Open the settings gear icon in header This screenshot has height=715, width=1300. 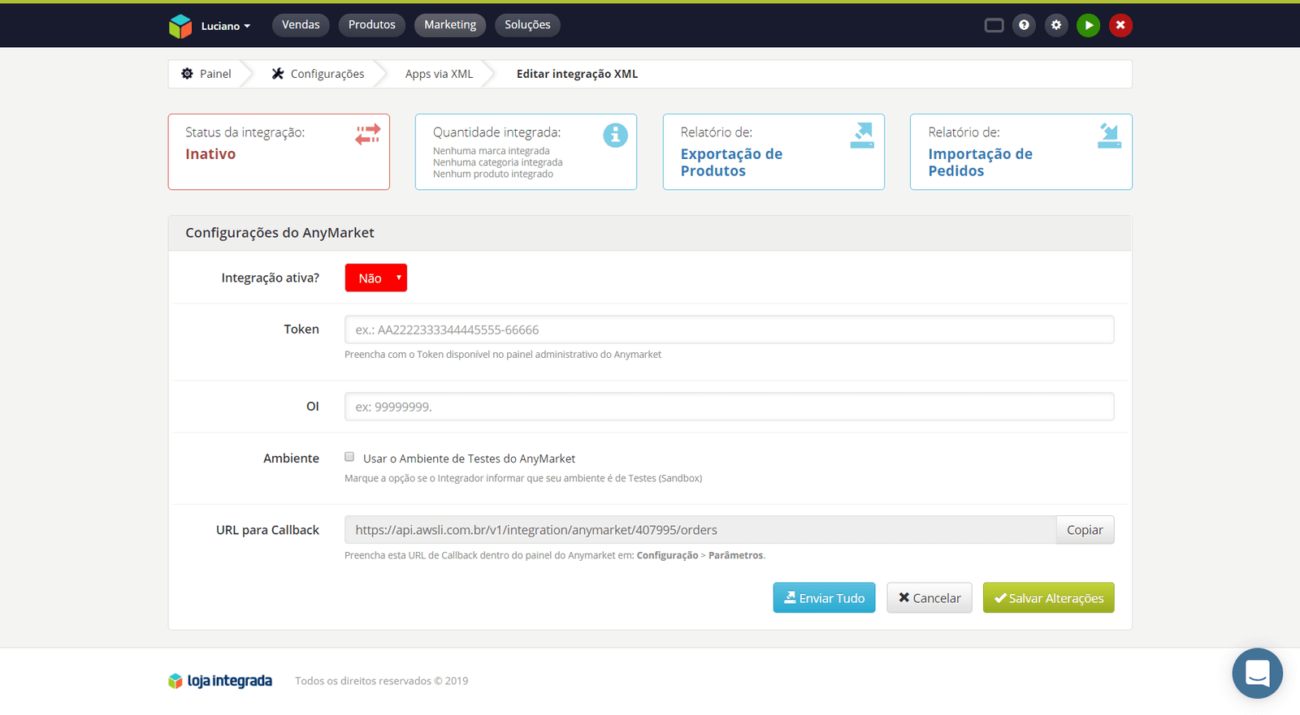pyautogui.click(x=1056, y=25)
